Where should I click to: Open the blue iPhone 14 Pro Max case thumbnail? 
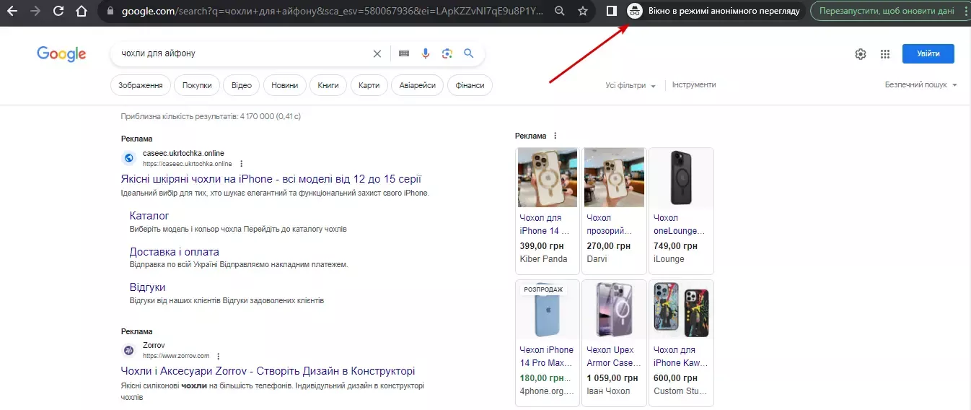(x=548, y=310)
